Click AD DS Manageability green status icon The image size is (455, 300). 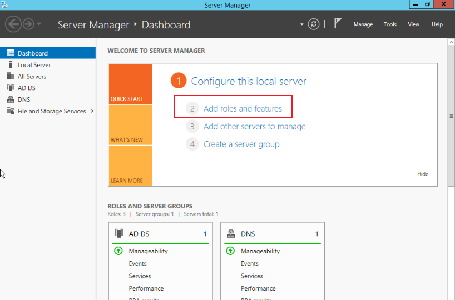coord(118,251)
